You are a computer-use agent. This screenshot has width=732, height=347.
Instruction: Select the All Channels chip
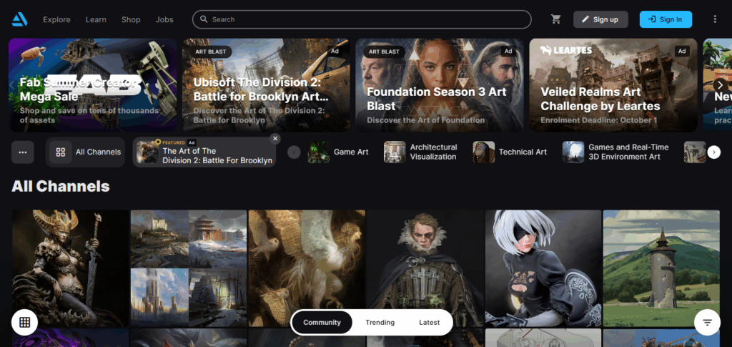(x=85, y=152)
